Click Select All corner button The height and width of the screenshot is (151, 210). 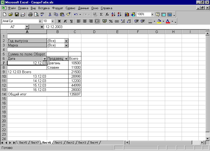(x=4, y=32)
